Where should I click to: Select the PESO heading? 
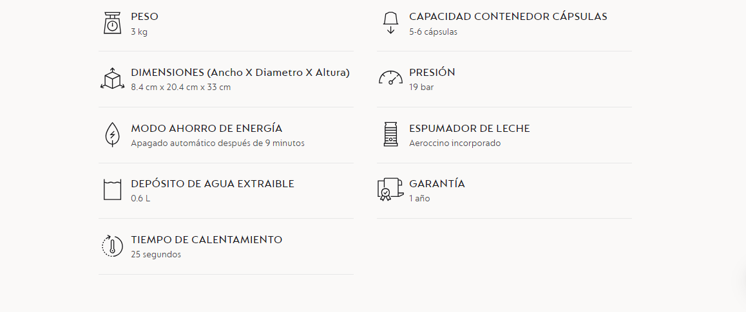[145, 17]
